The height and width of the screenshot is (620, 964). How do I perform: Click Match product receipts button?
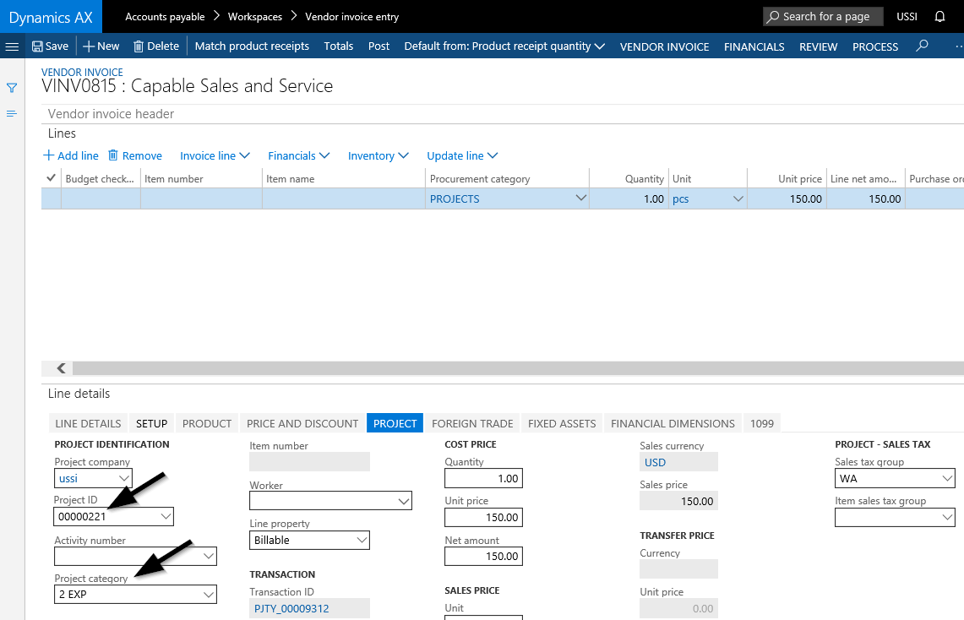(x=252, y=46)
